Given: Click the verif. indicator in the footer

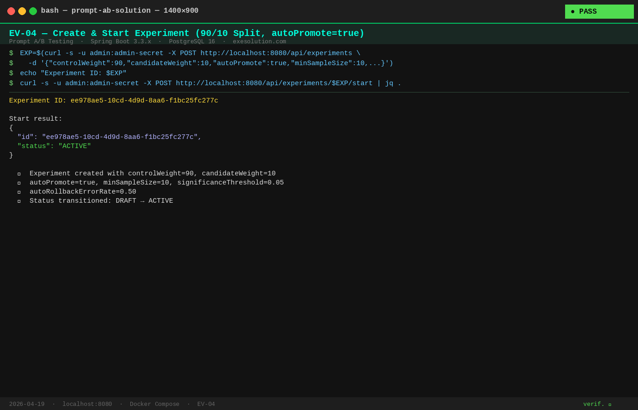Looking at the screenshot, I should [x=597, y=405].
